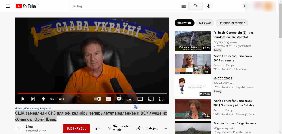Open more actions three-dot menu
This screenshot has height=134, width=282.
[x=165, y=128]
